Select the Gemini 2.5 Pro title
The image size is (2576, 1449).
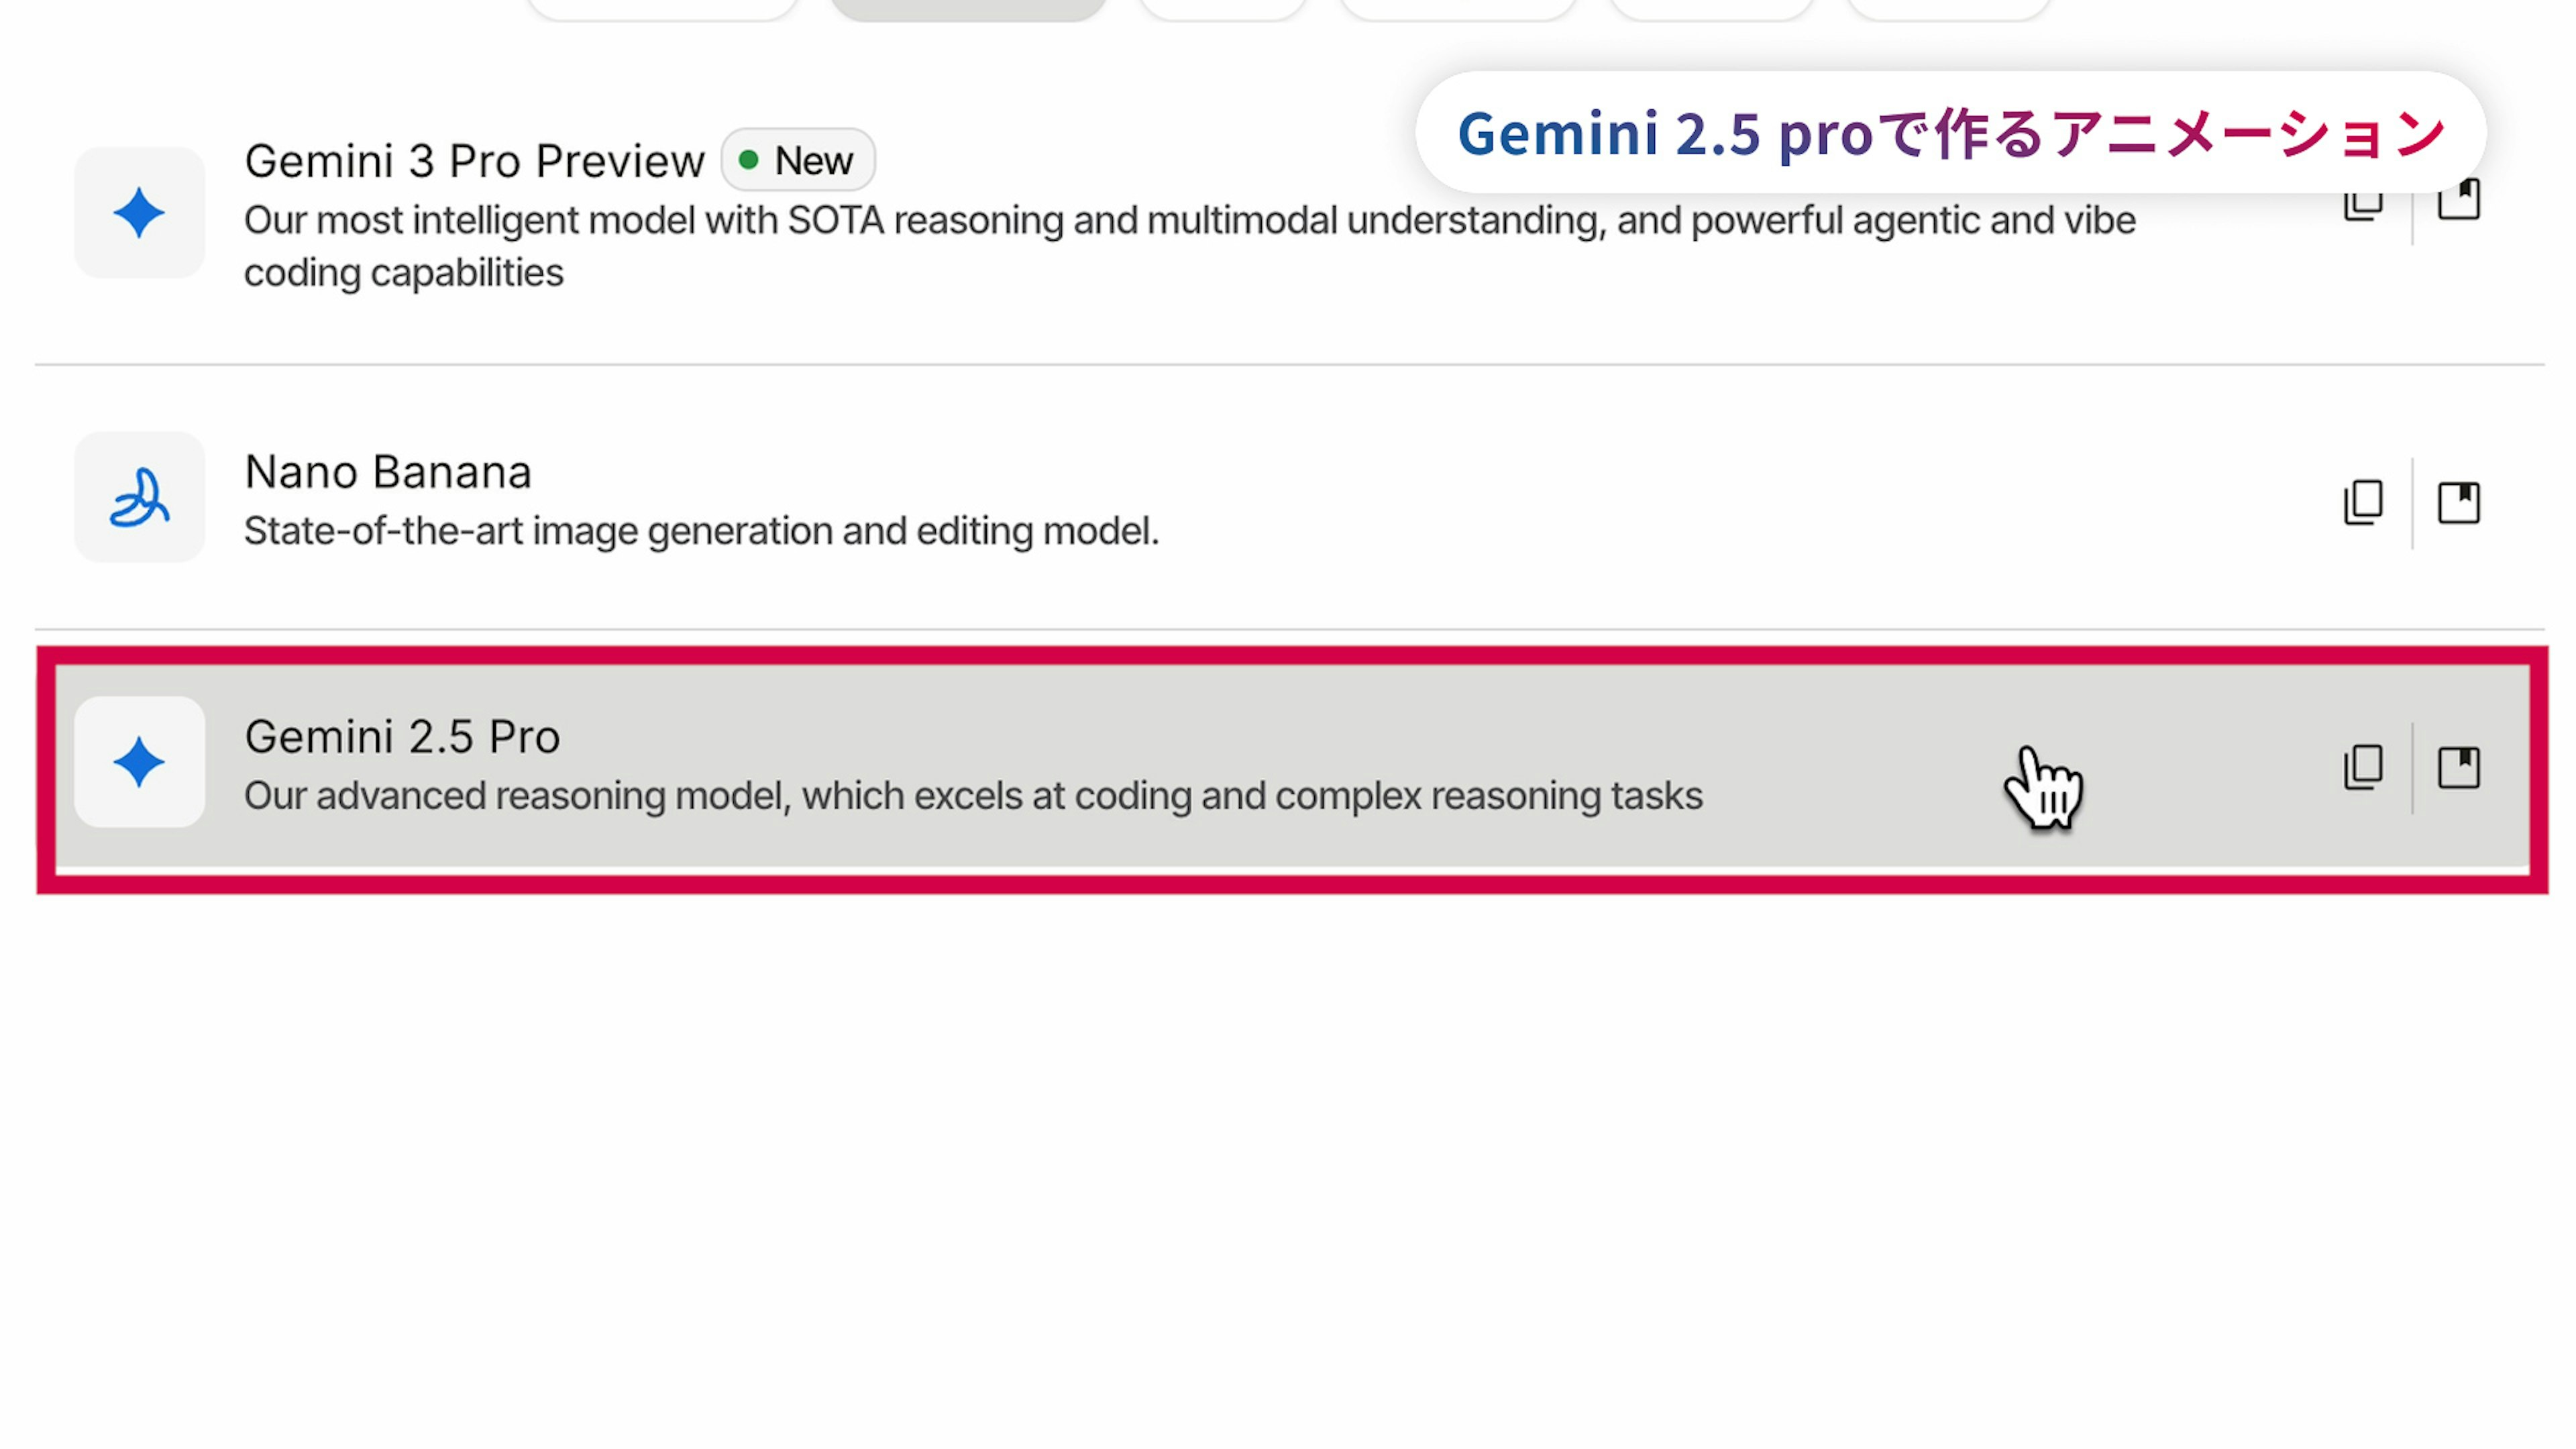(x=402, y=737)
